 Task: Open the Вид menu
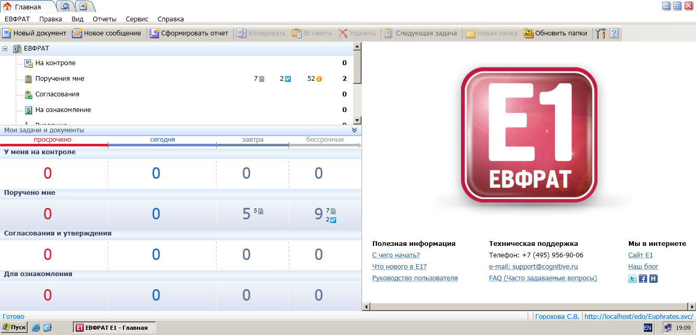coord(78,19)
